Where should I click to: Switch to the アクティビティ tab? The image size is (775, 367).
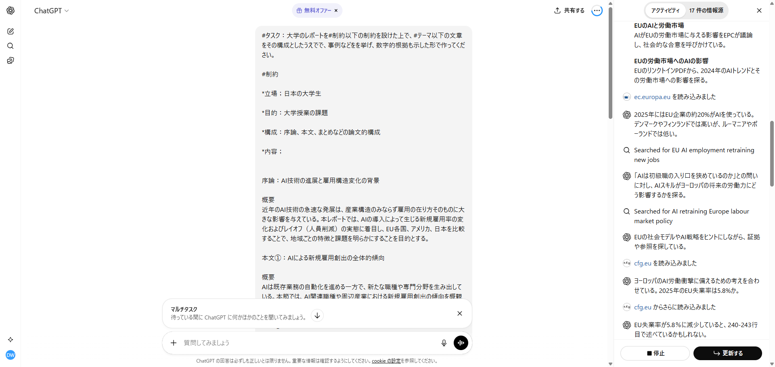point(665,10)
